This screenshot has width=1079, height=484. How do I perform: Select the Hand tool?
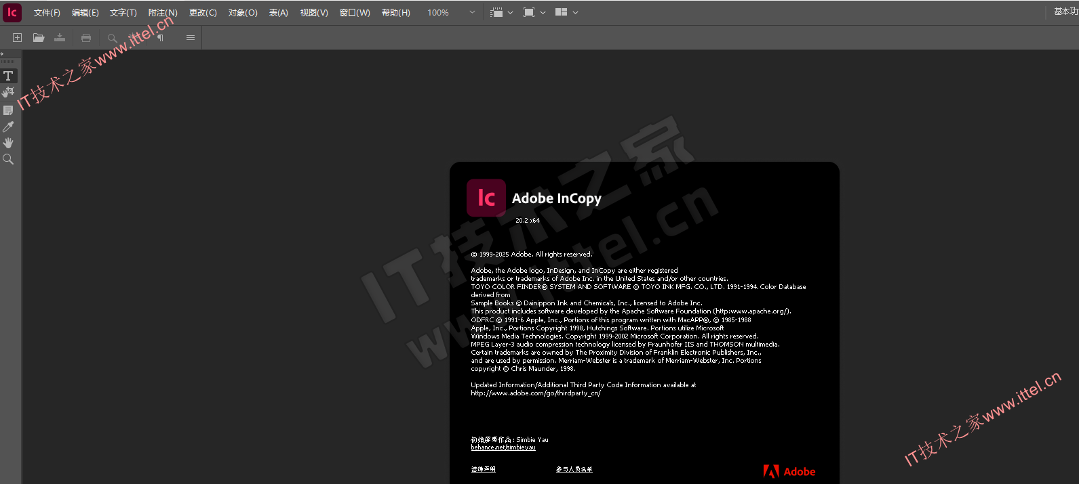8,143
